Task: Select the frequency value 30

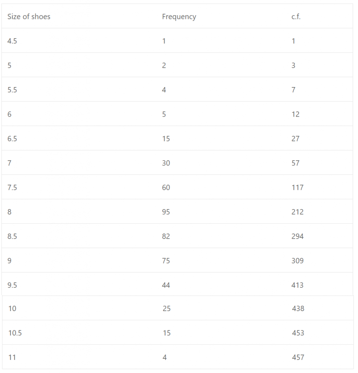Action: 166,163
